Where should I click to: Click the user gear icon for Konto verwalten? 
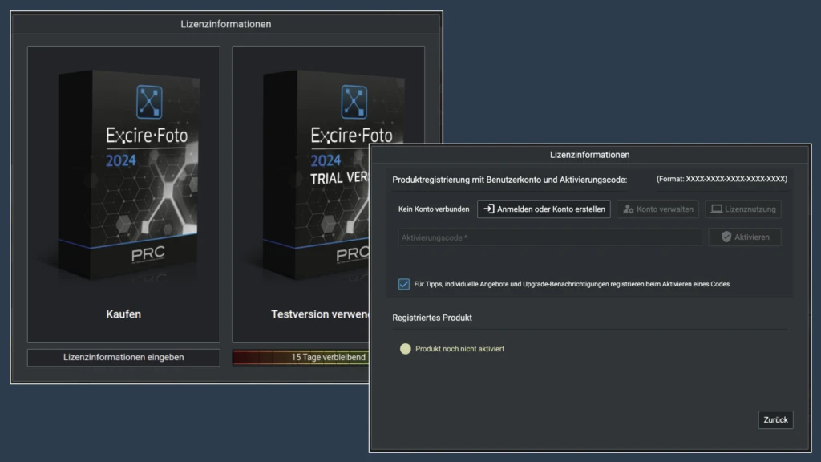point(629,209)
